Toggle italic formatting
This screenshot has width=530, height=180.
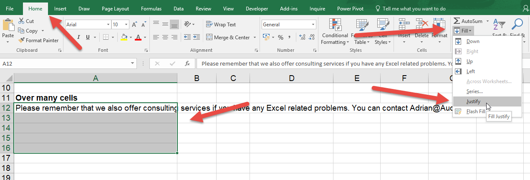(78, 37)
